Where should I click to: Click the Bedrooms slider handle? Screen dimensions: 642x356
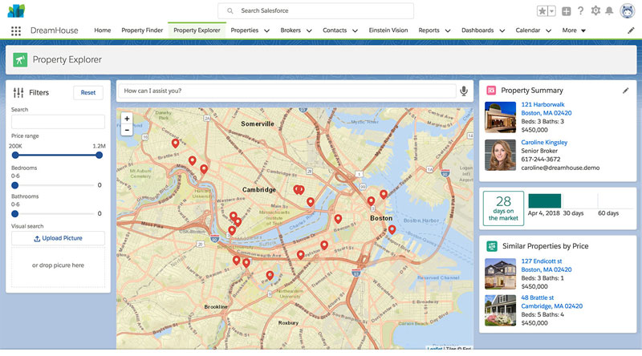tap(15, 185)
